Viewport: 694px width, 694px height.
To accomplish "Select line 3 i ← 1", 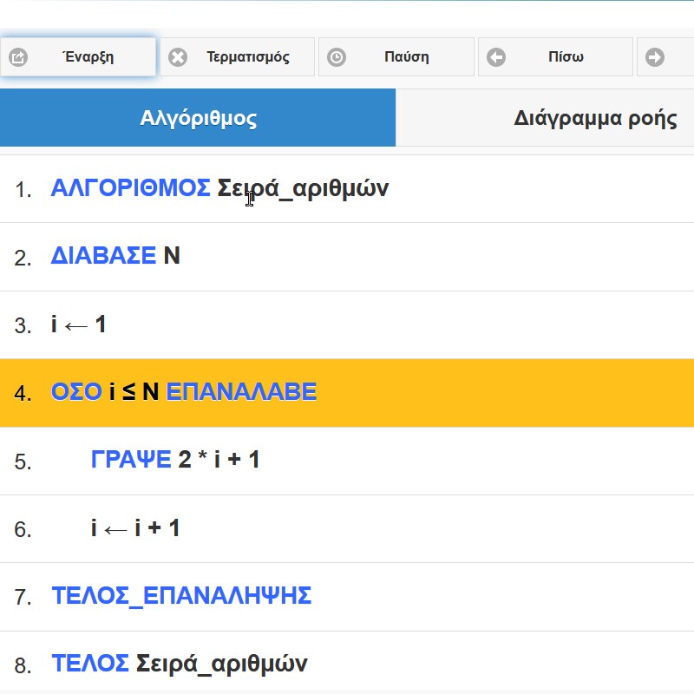I will click(x=347, y=324).
